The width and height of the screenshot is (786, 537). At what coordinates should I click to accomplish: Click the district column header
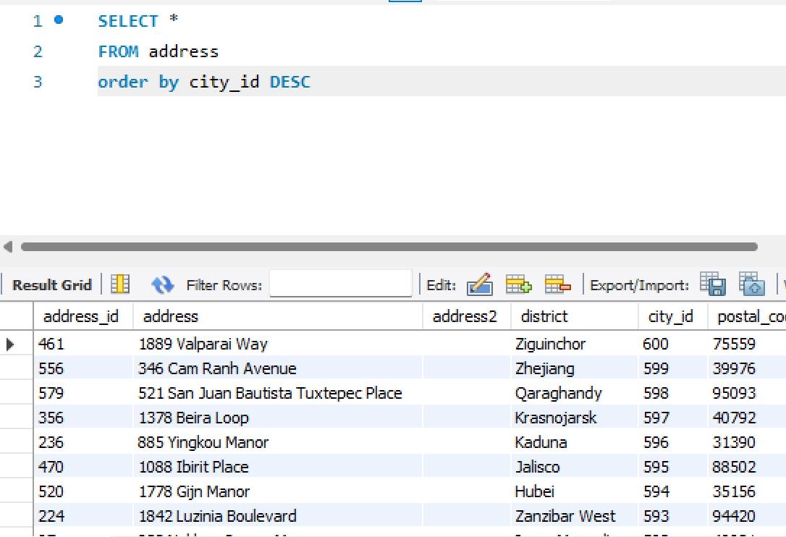(544, 316)
